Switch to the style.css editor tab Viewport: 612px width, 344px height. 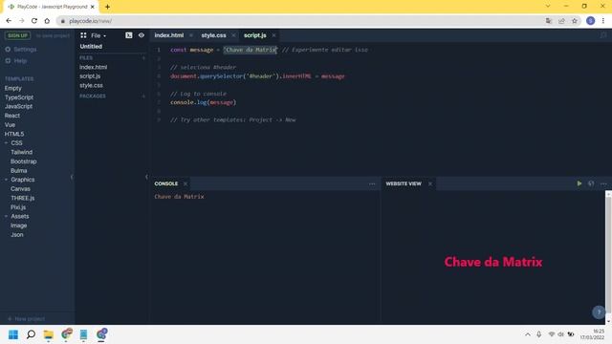pyautogui.click(x=213, y=35)
